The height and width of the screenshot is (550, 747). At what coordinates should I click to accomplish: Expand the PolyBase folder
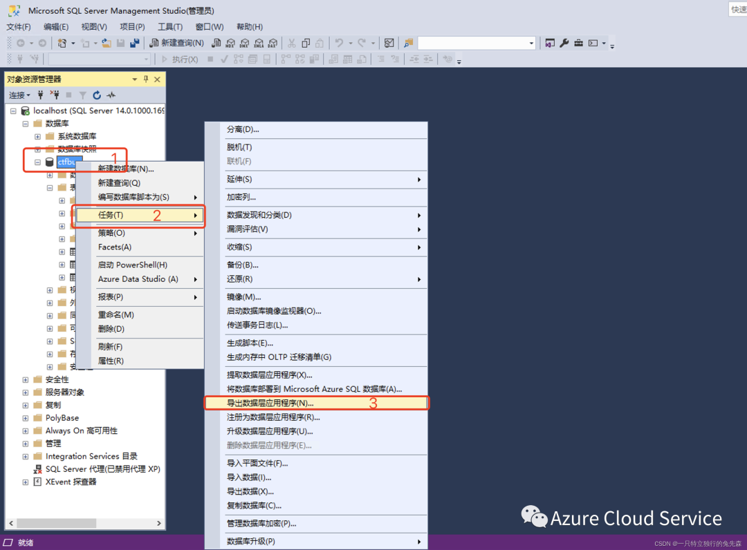tap(26, 418)
